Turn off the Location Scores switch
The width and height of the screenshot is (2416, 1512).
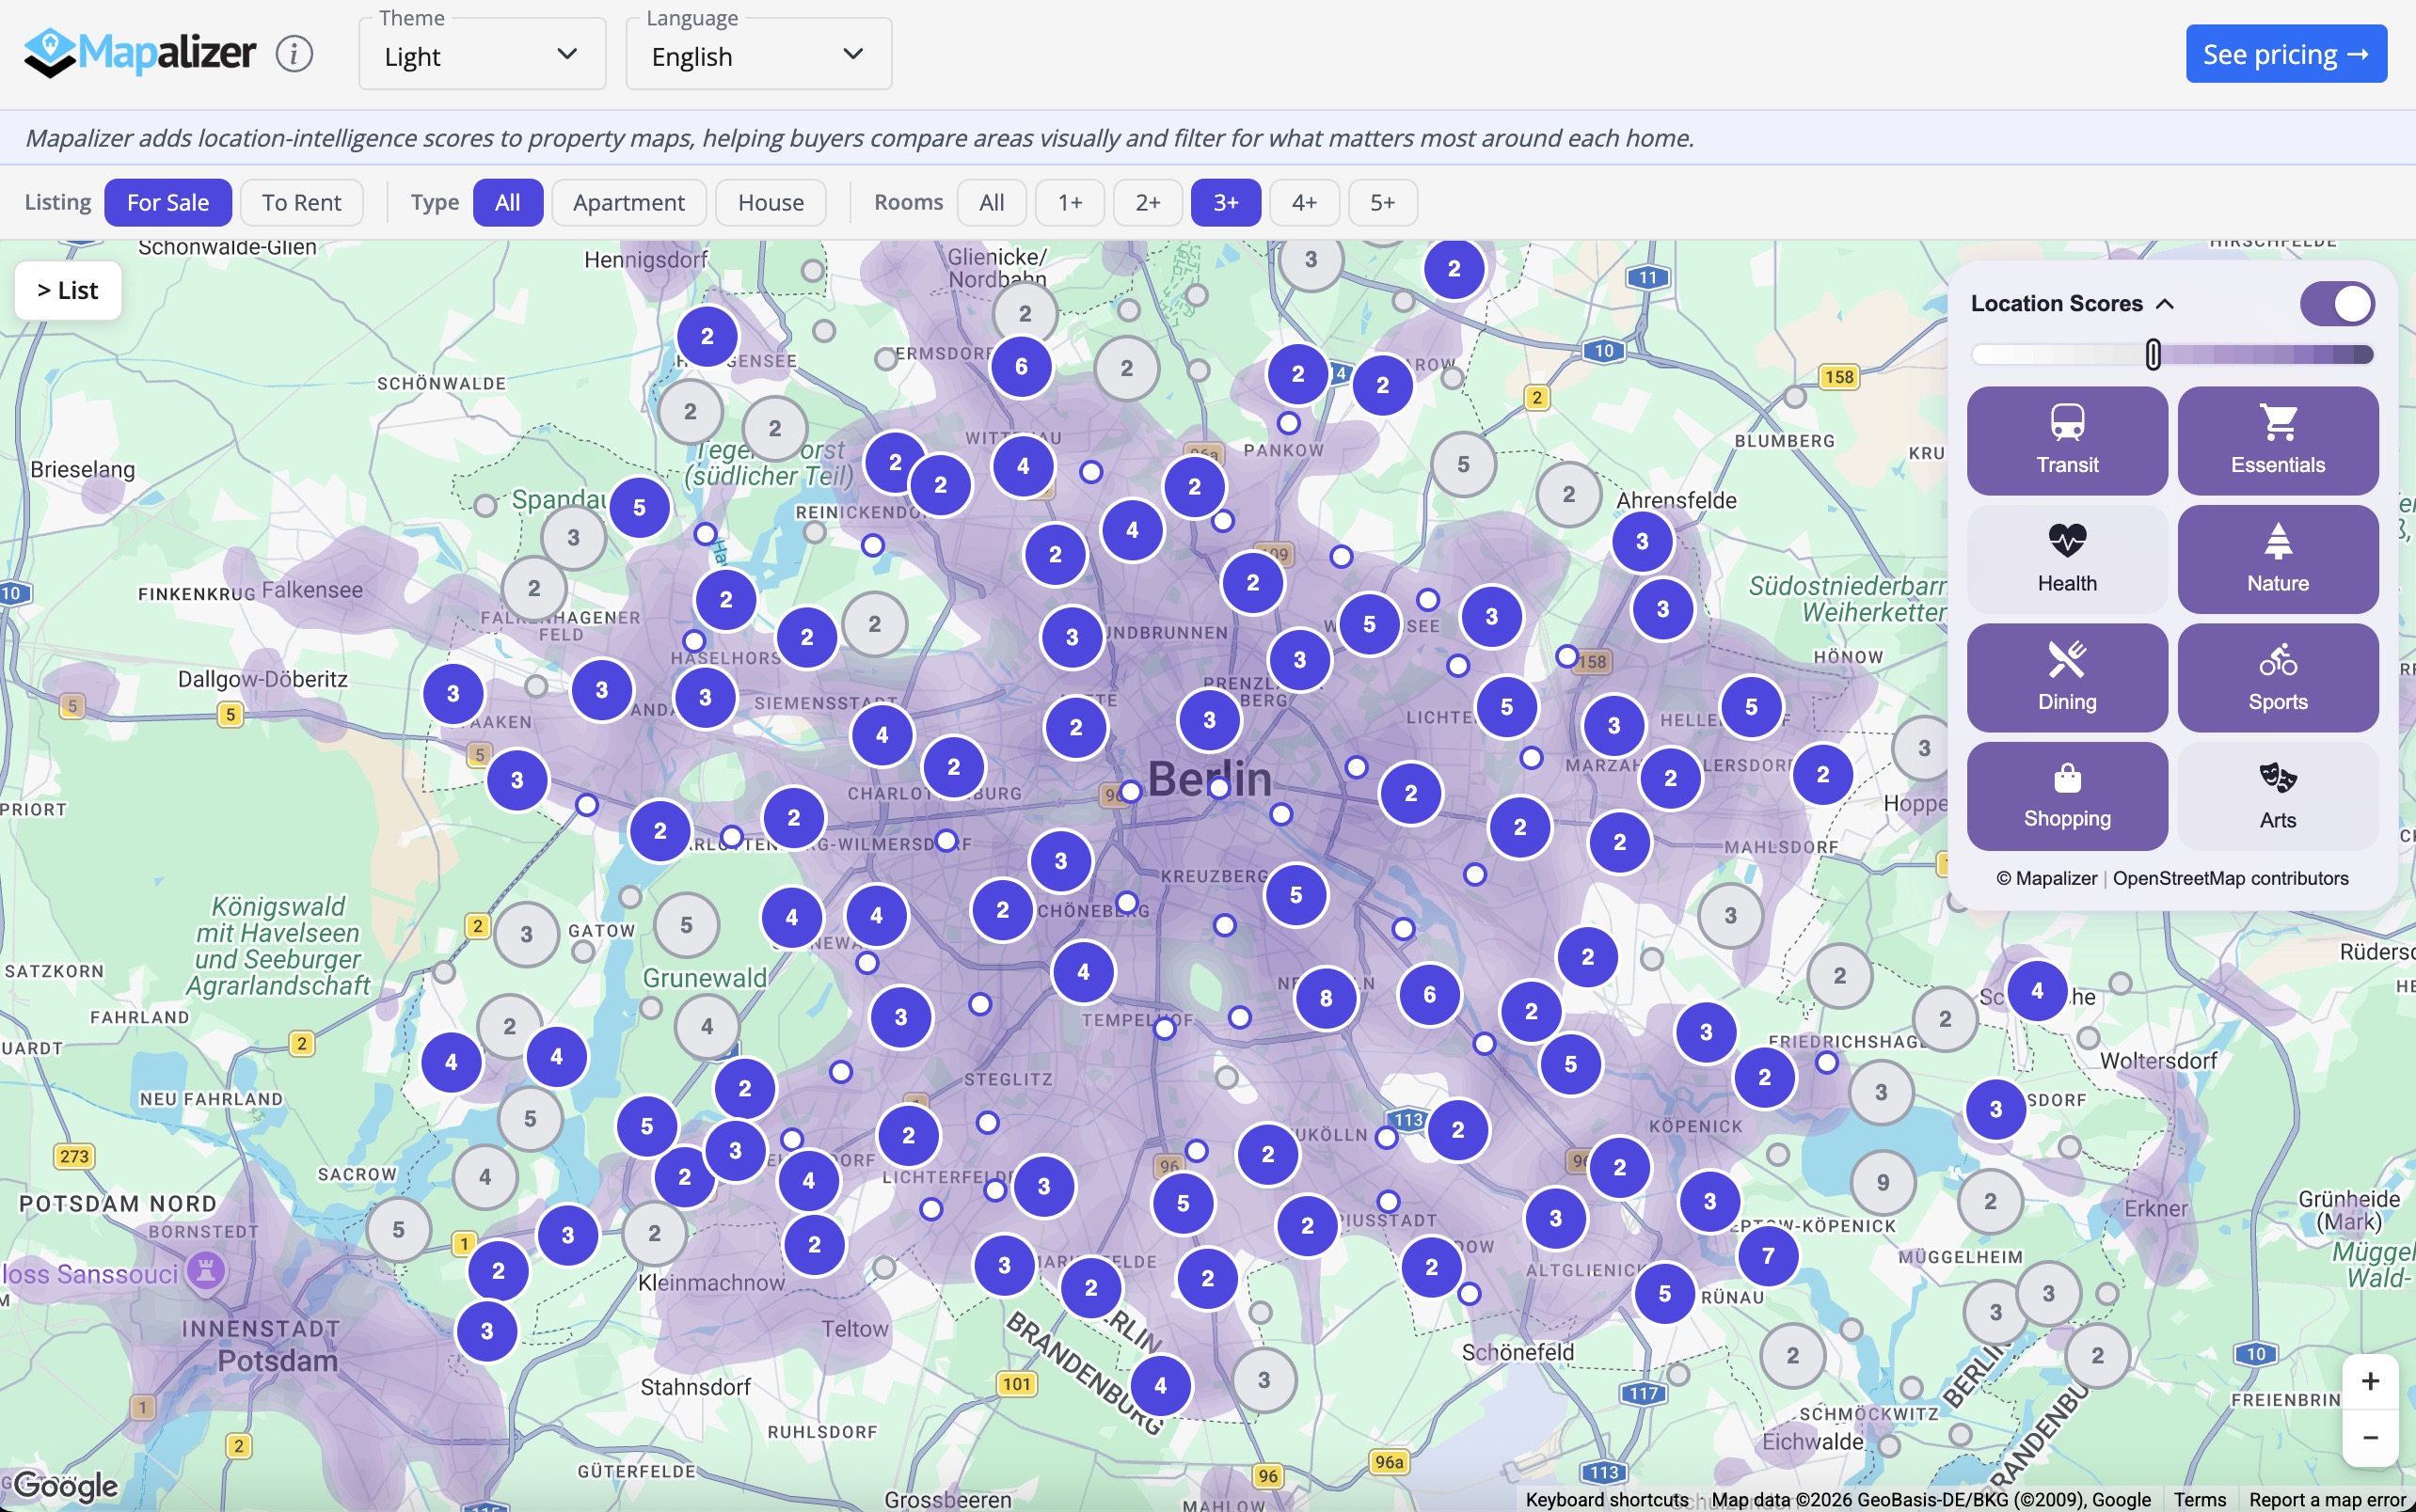click(2337, 304)
